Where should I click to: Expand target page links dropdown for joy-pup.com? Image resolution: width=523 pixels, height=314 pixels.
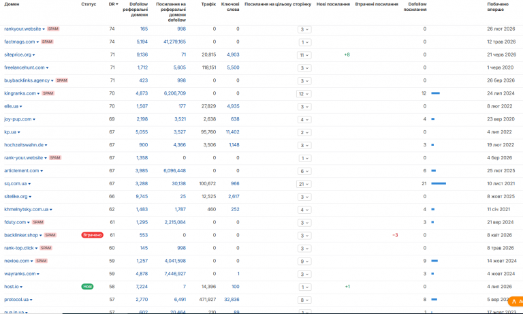tap(304, 119)
